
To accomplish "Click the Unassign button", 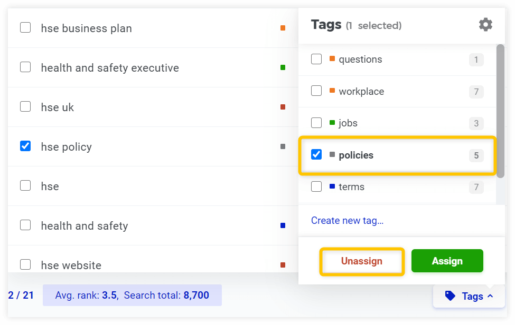I will point(361,261).
